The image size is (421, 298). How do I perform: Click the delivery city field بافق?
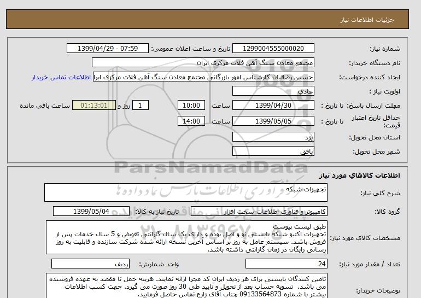273,151
